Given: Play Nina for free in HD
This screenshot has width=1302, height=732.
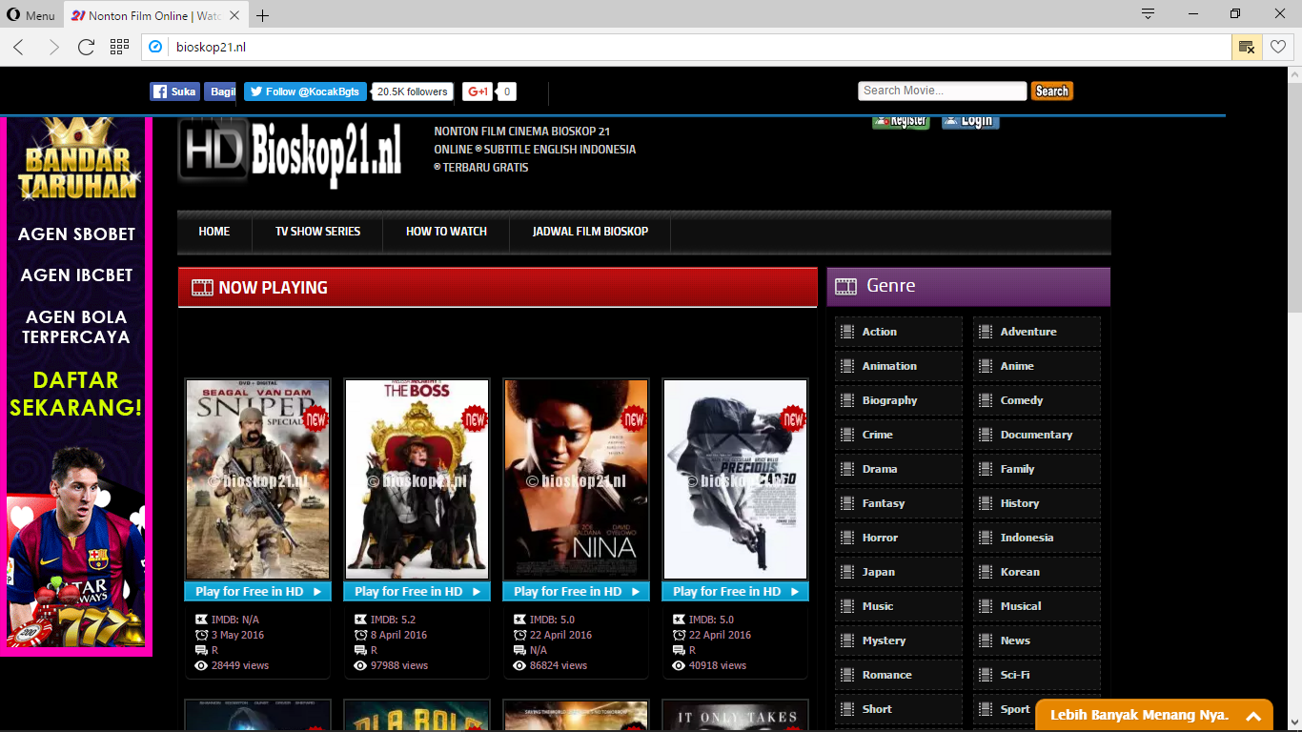Looking at the screenshot, I should point(576,591).
